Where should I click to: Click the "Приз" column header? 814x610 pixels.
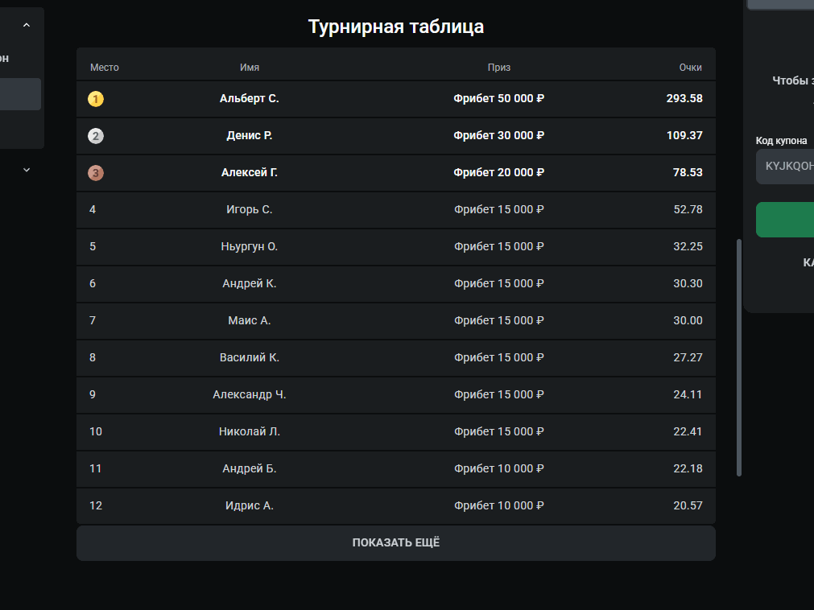click(x=499, y=68)
